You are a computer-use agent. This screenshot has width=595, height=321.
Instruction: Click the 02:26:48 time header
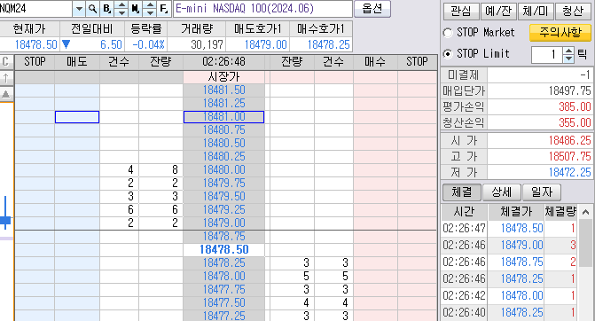223,61
